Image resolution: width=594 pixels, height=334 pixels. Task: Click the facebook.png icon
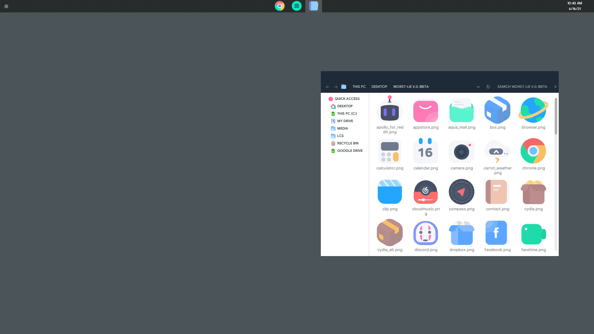pos(497,233)
